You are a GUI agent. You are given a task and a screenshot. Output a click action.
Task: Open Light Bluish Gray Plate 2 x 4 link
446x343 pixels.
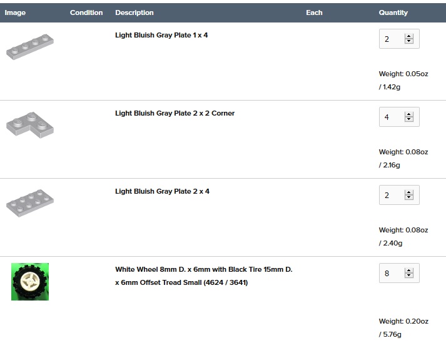click(162, 191)
